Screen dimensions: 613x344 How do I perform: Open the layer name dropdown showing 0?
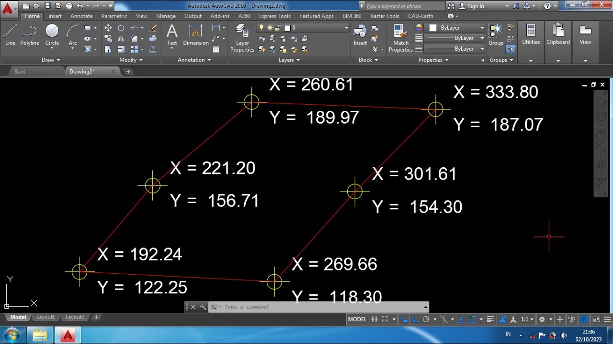click(x=303, y=28)
